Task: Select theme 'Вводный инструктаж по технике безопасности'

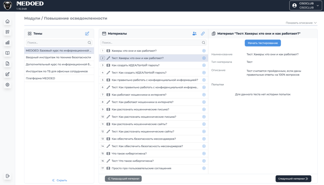Action: point(59,57)
